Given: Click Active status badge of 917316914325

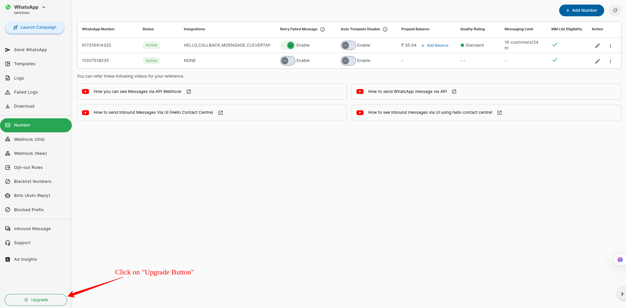Looking at the screenshot, I should [151, 45].
